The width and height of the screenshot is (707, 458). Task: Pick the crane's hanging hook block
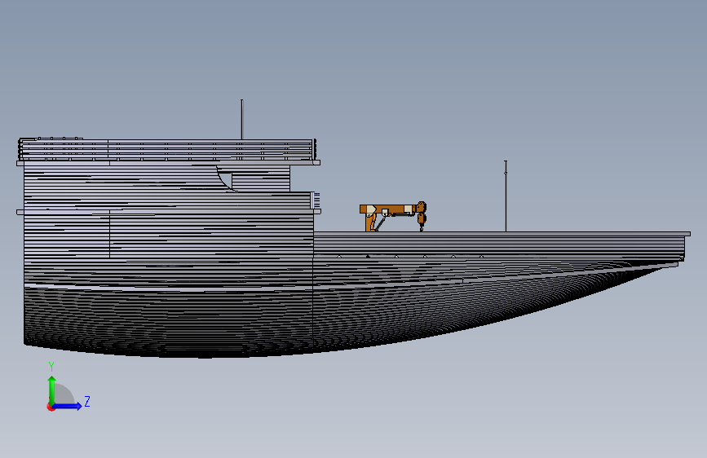(422, 217)
